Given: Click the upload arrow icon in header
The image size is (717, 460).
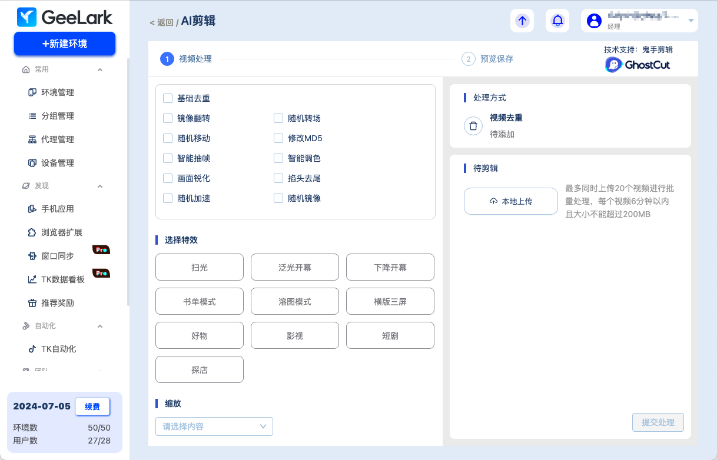Looking at the screenshot, I should click(x=522, y=21).
